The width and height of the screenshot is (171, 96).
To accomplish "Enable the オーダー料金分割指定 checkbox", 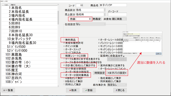I will [x=64, y=72].
